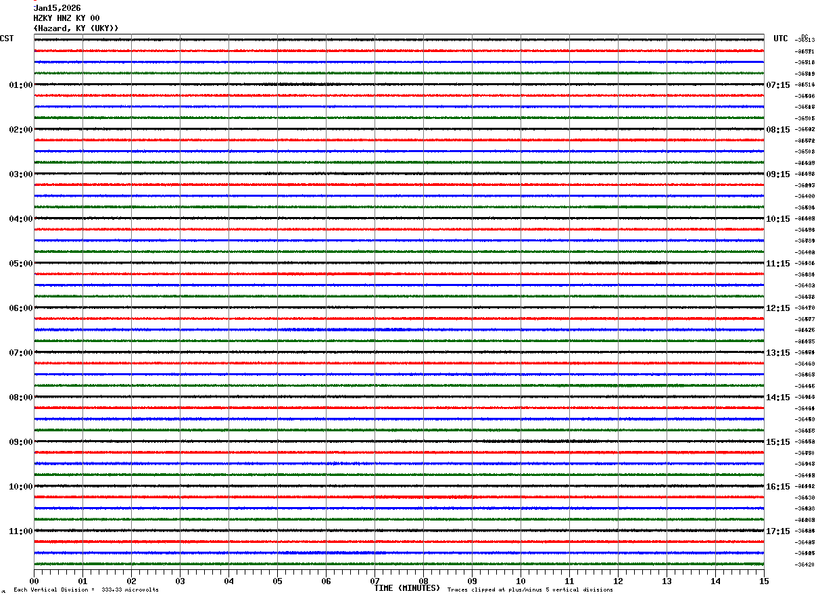The width and height of the screenshot is (818, 599).
Task: Click the 08:15 UTC time label
Action: [x=778, y=130]
